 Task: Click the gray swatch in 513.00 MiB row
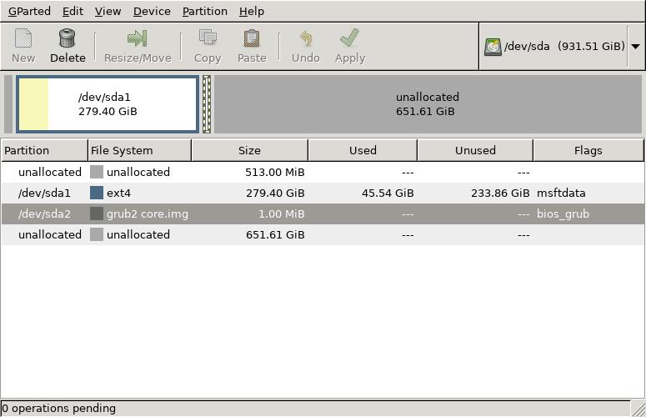point(97,172)
